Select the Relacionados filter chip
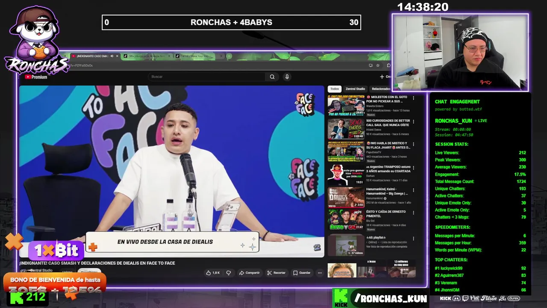 pyautogui.click(x=381, y=89)
